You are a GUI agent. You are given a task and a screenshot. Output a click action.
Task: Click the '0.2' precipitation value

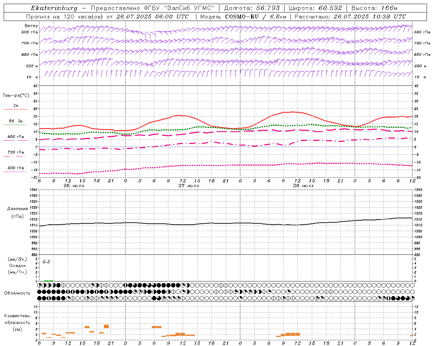click(46, 262)
